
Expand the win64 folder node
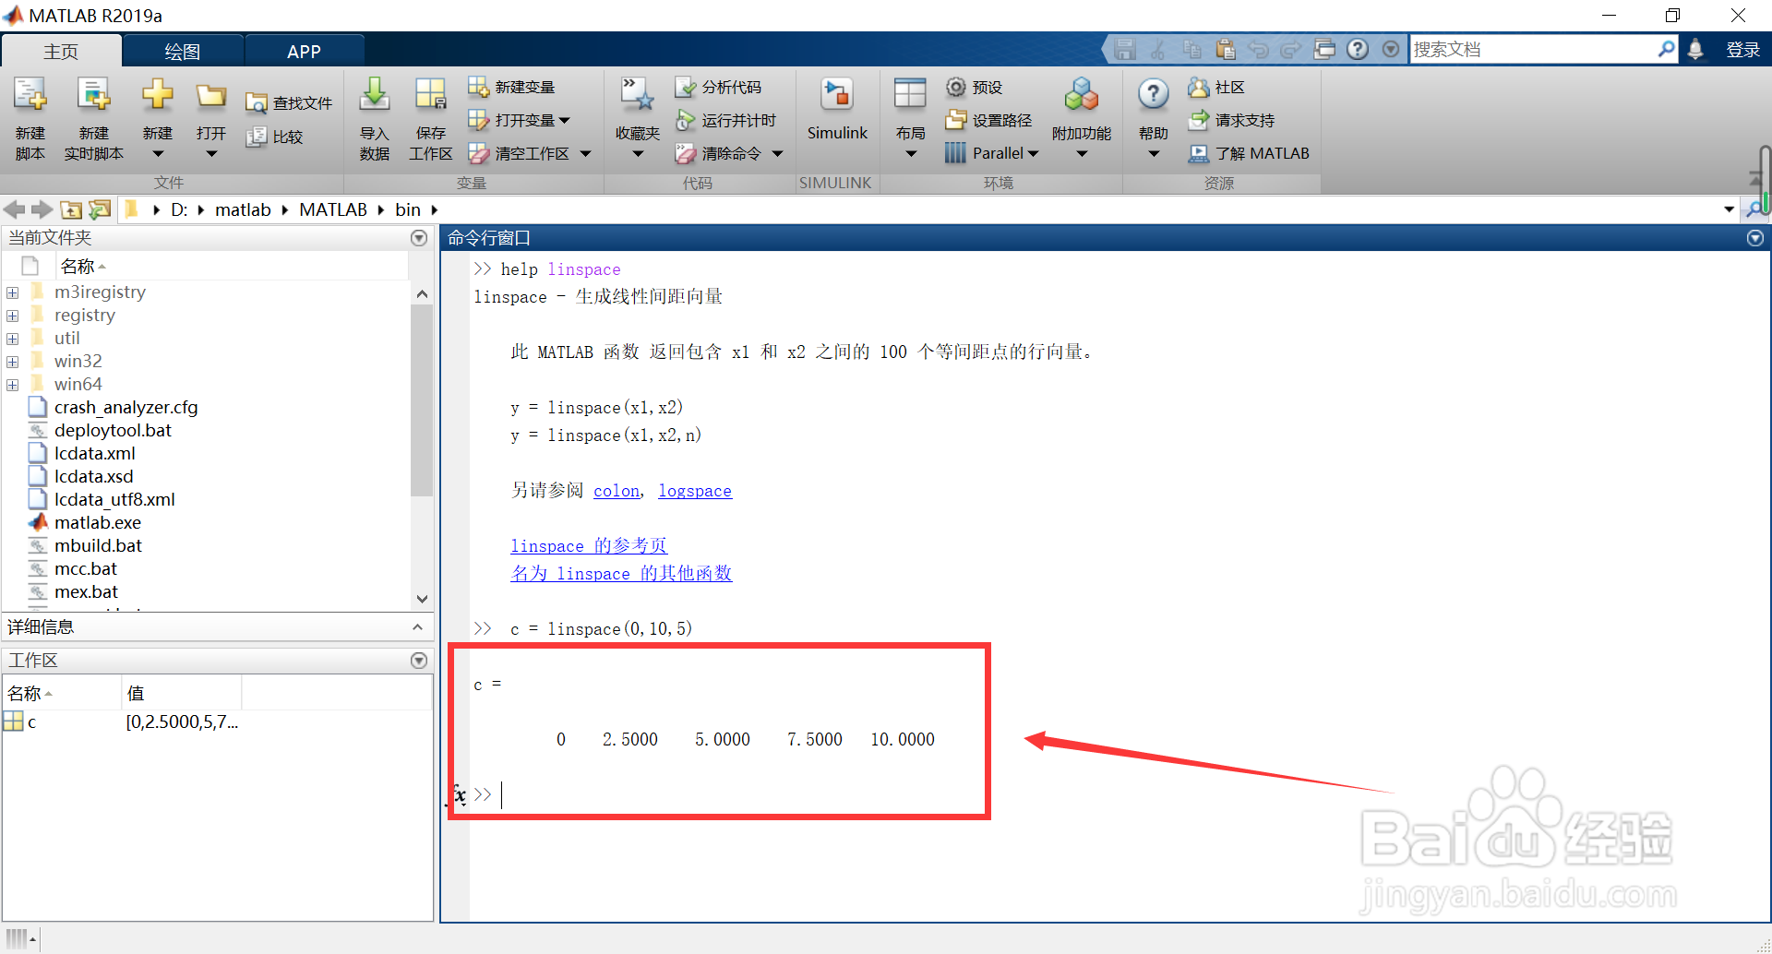click(13, 385)
